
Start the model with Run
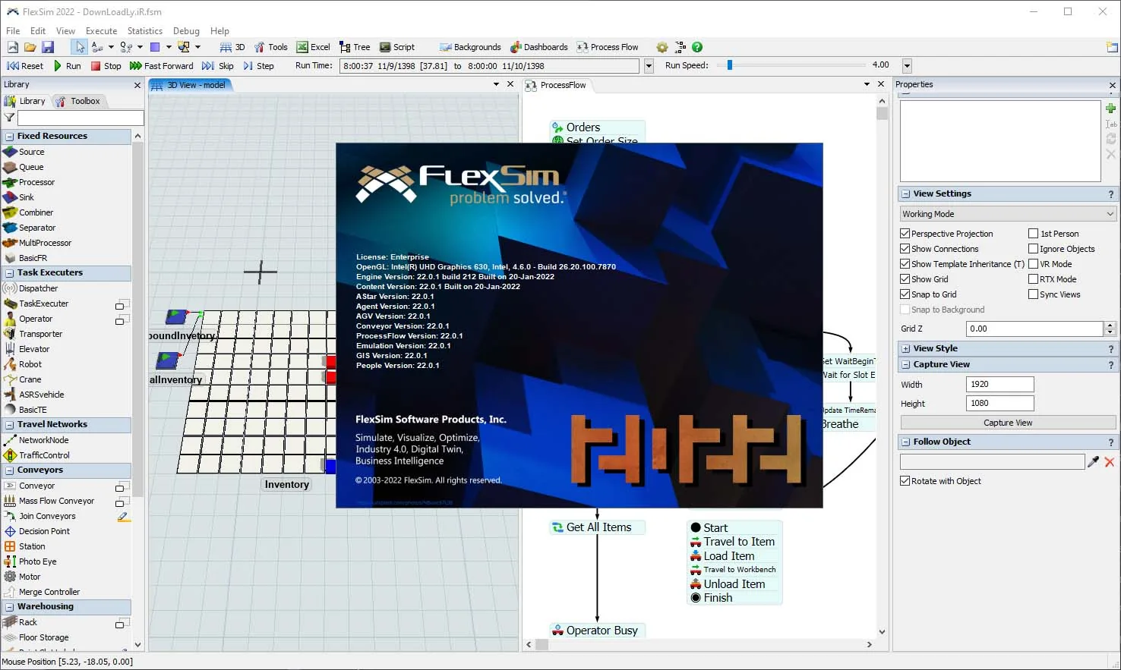pyautogui.click(x=67, y=66)
